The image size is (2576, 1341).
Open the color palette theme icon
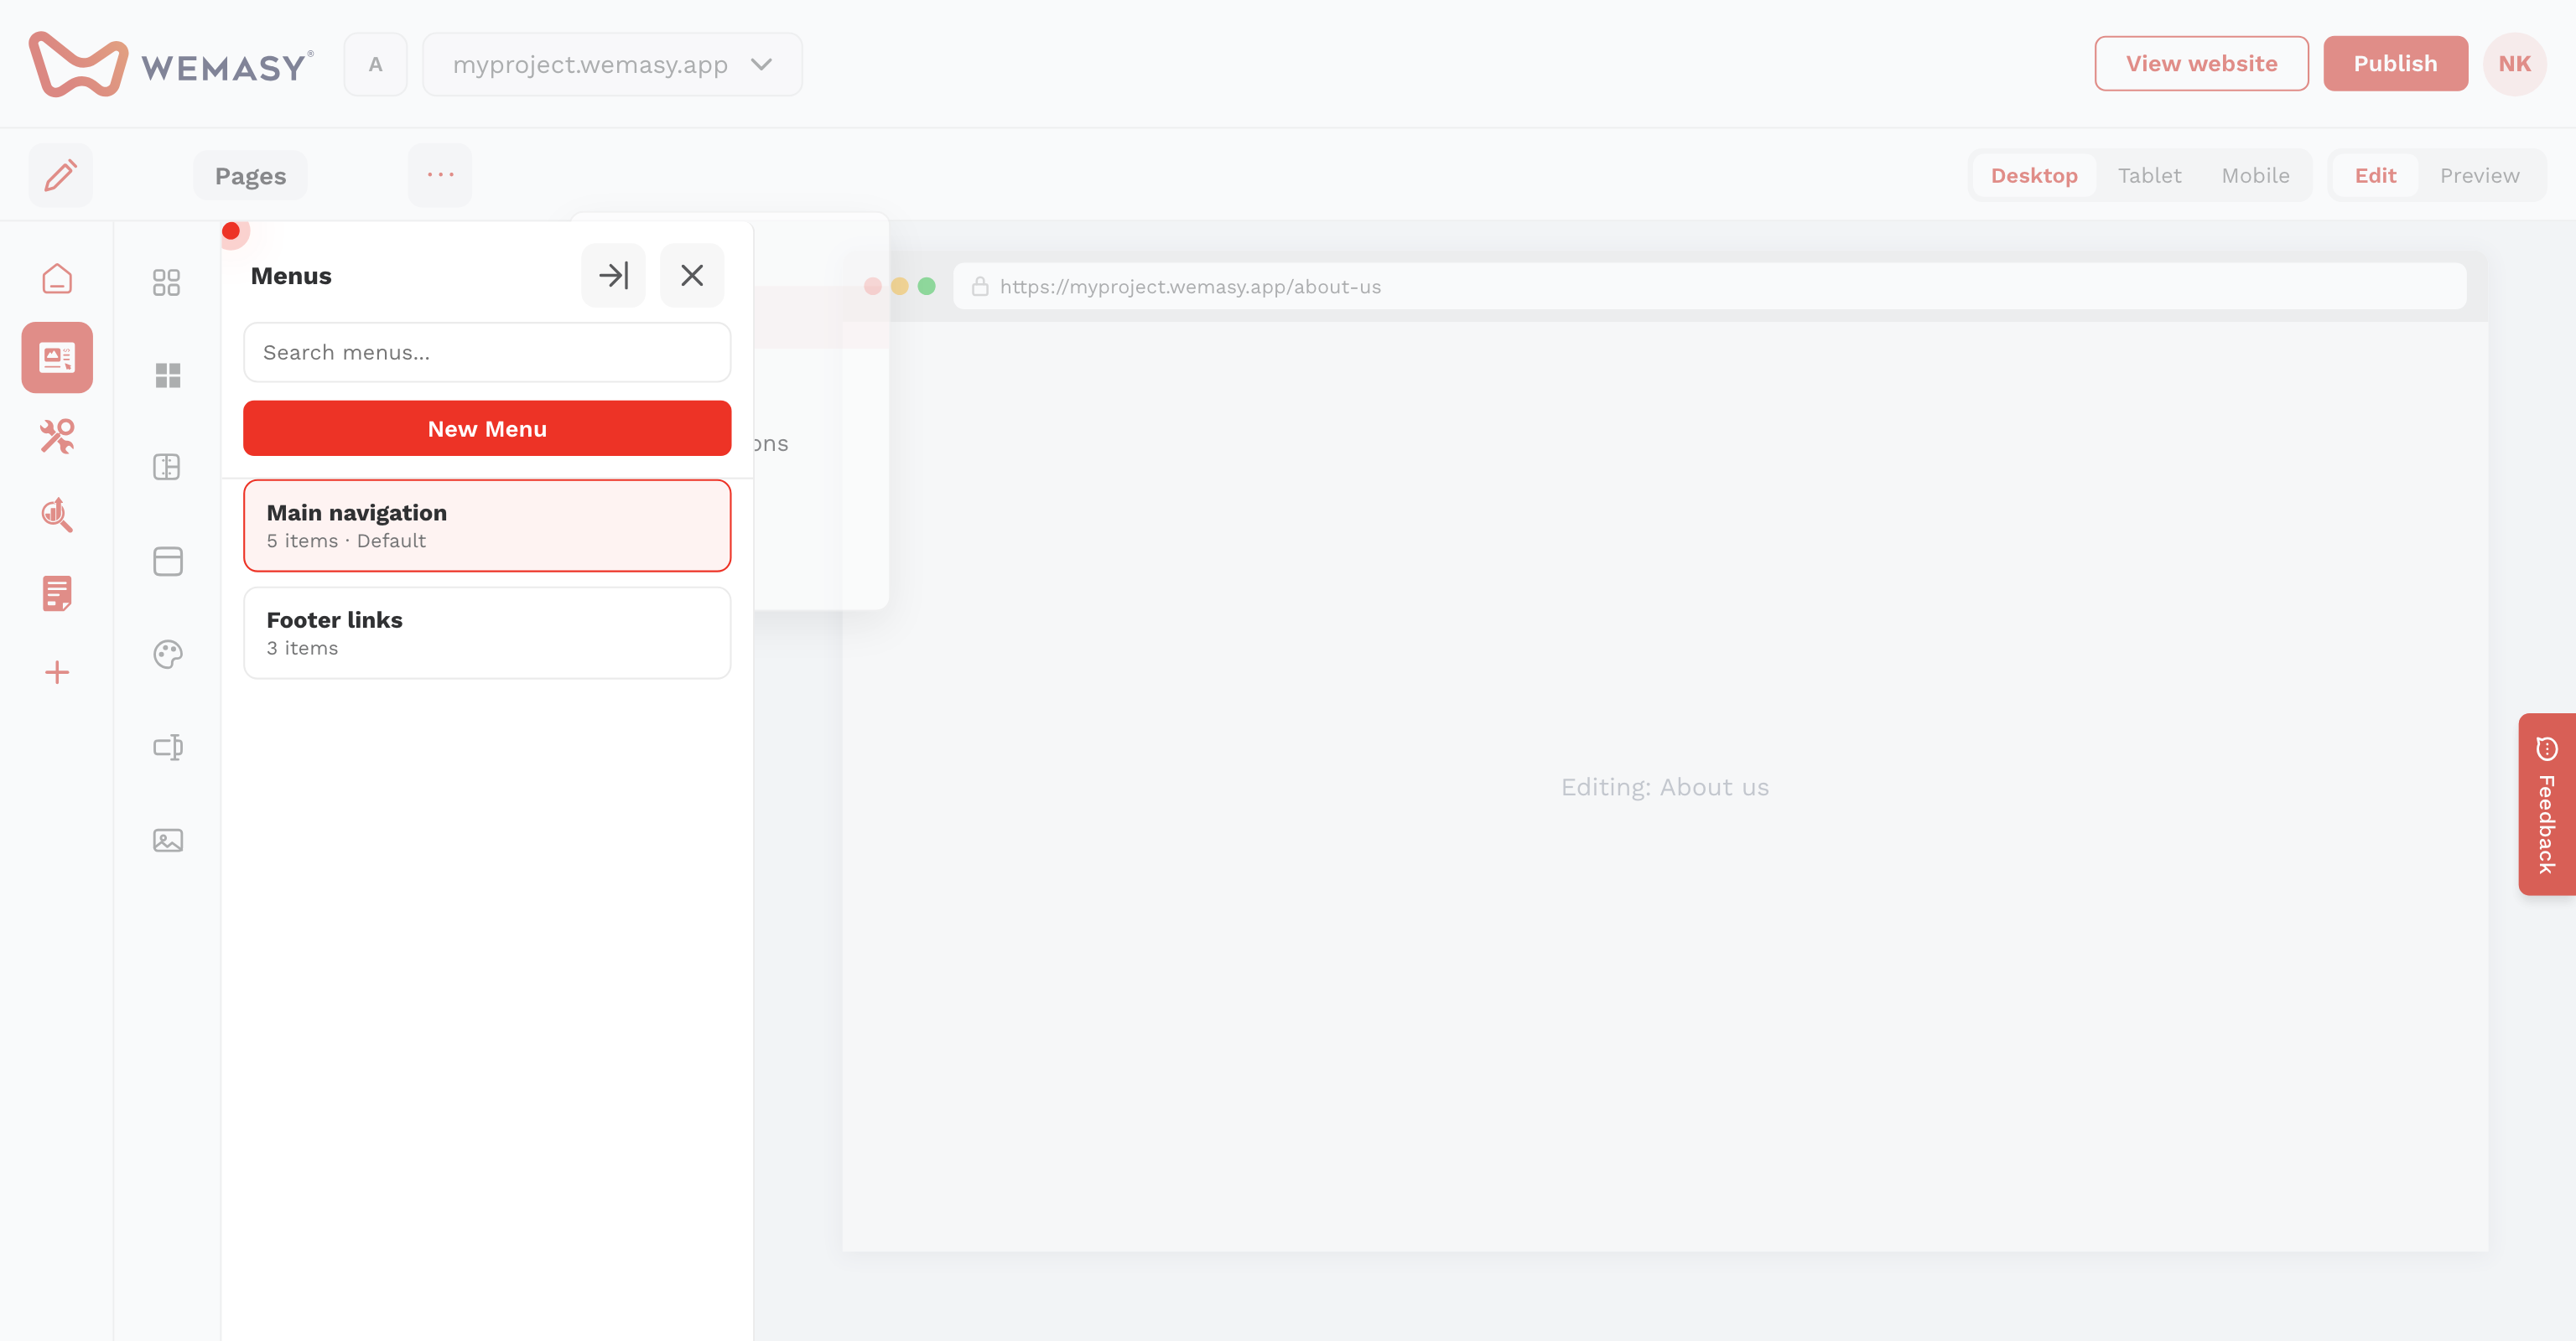pos(167,654)
